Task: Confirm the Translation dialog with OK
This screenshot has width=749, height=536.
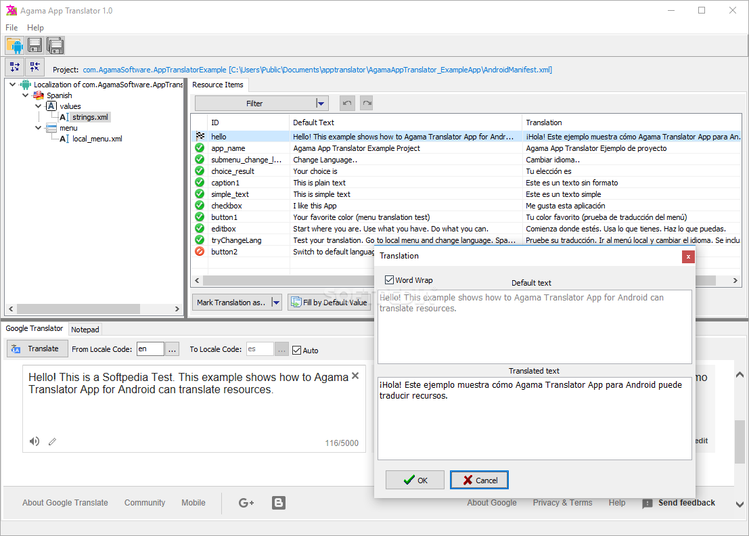Action: tap(415, 480)
